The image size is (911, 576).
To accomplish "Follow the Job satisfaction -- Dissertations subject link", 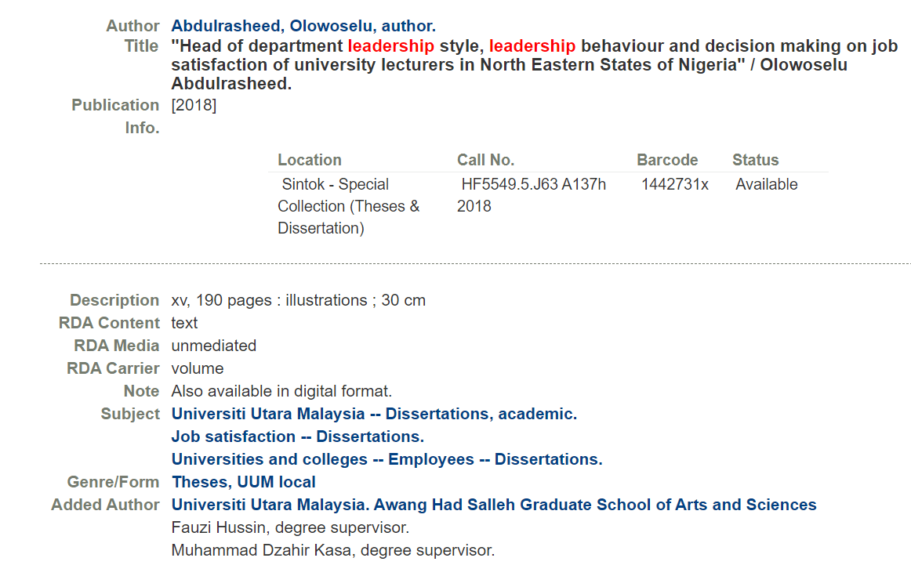I will tap(297, 437).
